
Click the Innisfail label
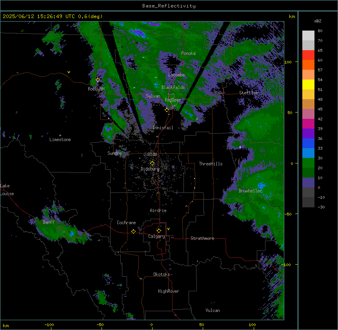click(163, 128)
